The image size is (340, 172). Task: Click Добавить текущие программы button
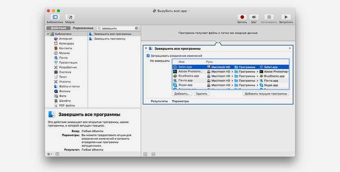pyautogui.click(x=266, y=94)
